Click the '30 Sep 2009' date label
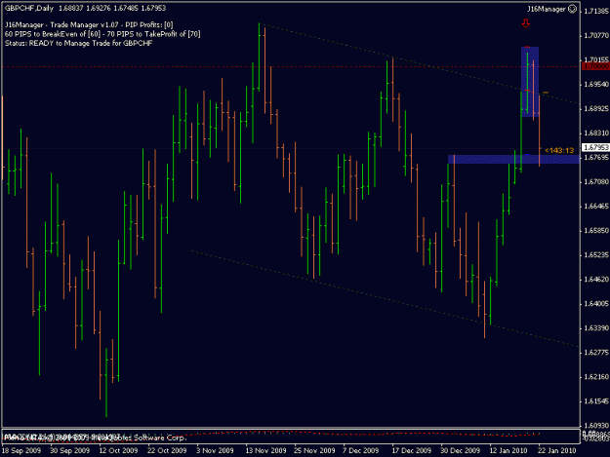The width and height of the screenshot is (610, 457). click(x=70, y=450)
